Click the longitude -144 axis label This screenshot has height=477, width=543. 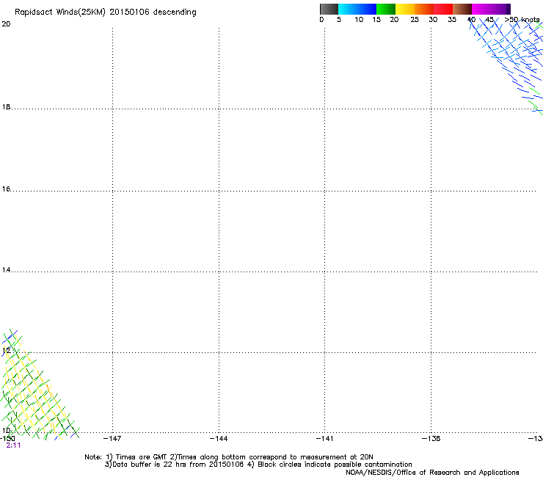[x=219, y=439]
